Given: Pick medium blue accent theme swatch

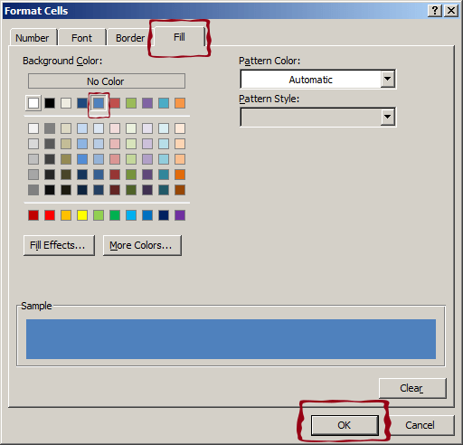Looking at the screenshot, I should coord(99,103).
